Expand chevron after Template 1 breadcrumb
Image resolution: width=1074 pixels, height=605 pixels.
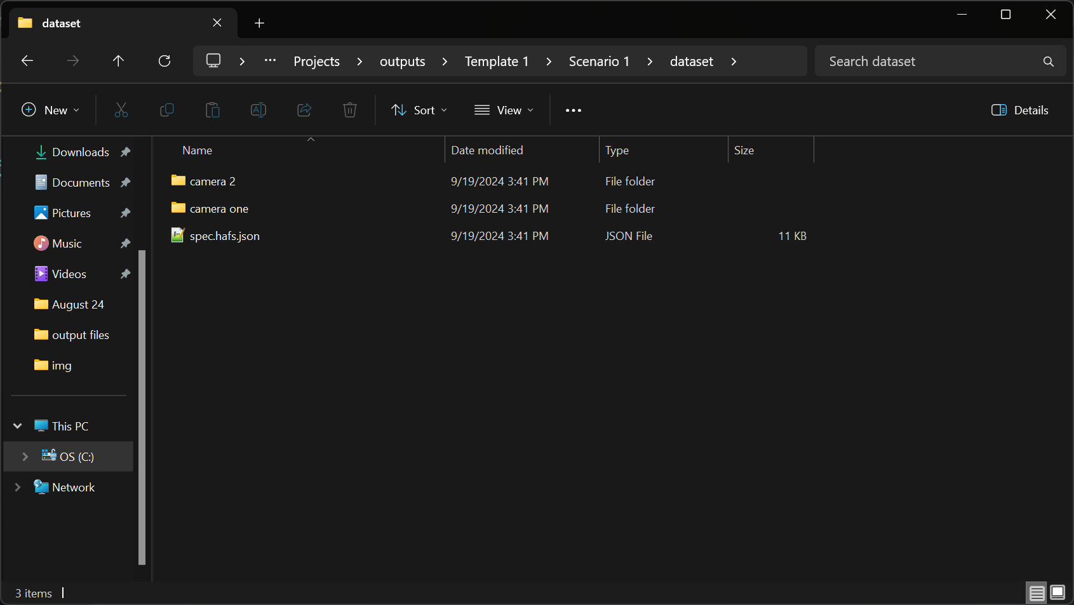click(549, 61)
